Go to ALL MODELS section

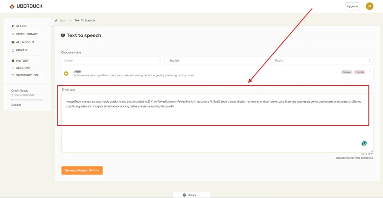pos(25,42)
